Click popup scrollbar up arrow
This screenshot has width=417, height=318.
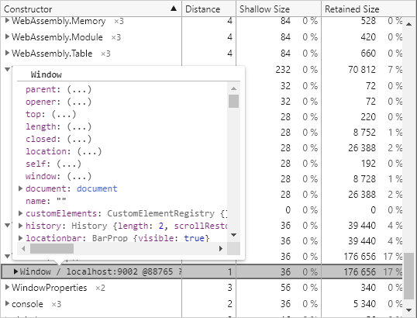[233, 88]
